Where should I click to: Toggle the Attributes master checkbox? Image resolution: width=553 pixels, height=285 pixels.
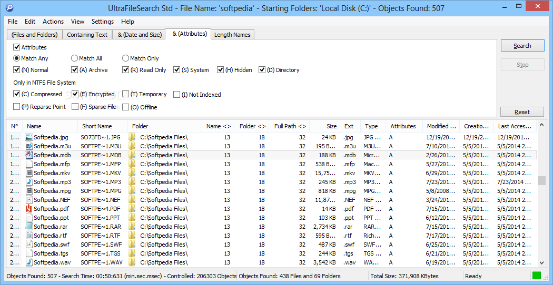click(16, 47)
